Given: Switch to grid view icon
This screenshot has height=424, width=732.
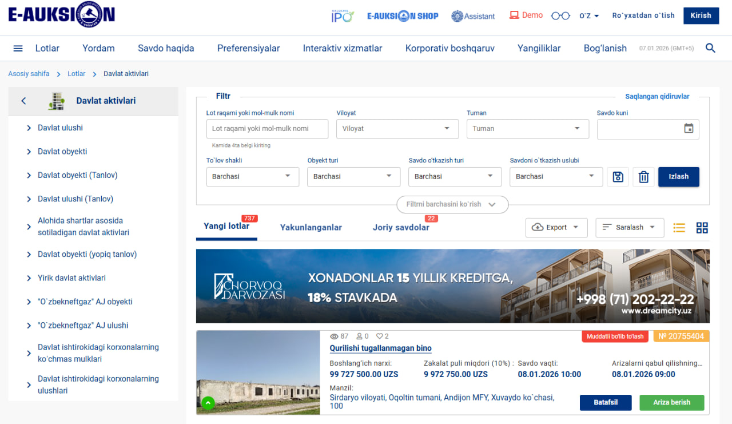Looking at the screenshot, I should coord(702,228).
